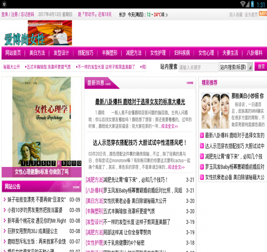
Task: Select slide number 1 in the carousel
Action: click(x=23, y=163)
